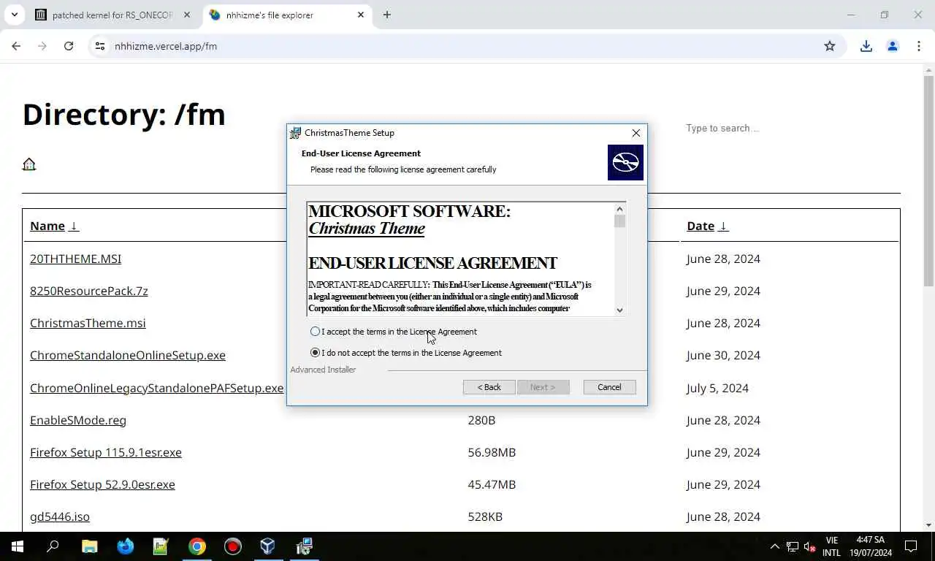This screenshot has height=561, width=935.
Task: Open 8250ResourcePack.7z link
Action: [x=89, y=291]
